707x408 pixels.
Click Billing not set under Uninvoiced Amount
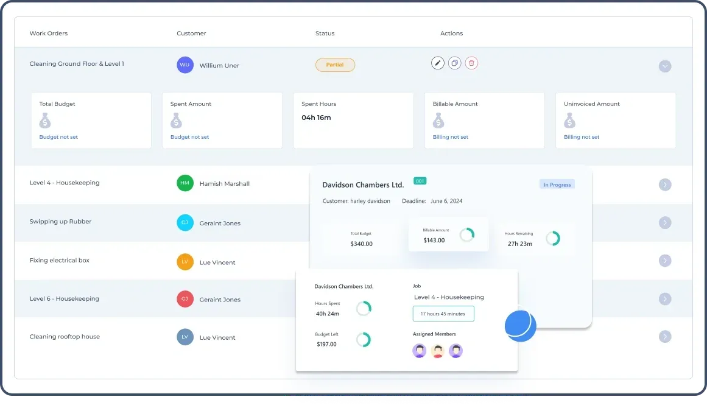tap(582, 137)
